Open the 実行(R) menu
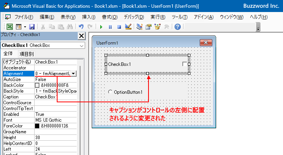 tap(158, 17)
